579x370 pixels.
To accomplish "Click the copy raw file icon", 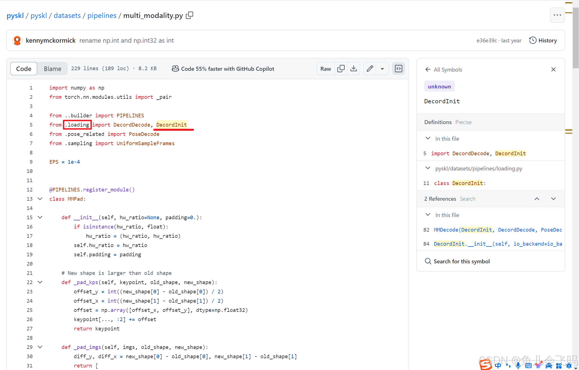I will (341, 69).
